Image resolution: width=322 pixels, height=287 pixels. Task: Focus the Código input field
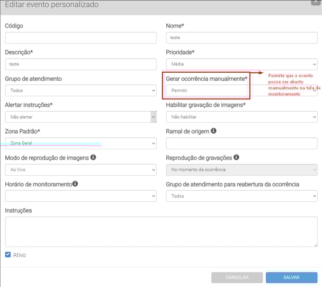click(x=81, y=38)
